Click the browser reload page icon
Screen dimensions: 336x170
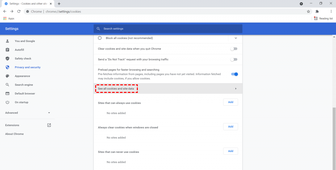coord(19,11)
